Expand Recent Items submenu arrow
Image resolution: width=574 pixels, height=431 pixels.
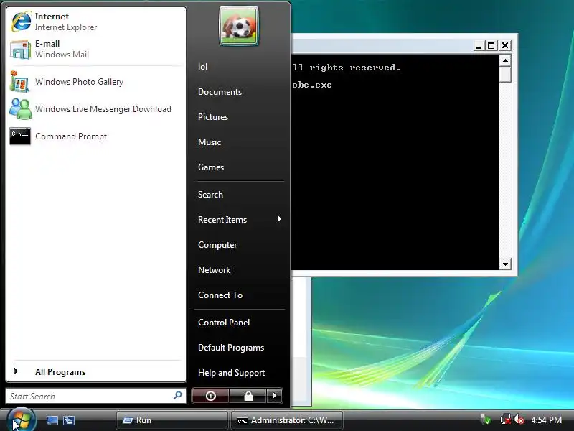click(280, 219)
